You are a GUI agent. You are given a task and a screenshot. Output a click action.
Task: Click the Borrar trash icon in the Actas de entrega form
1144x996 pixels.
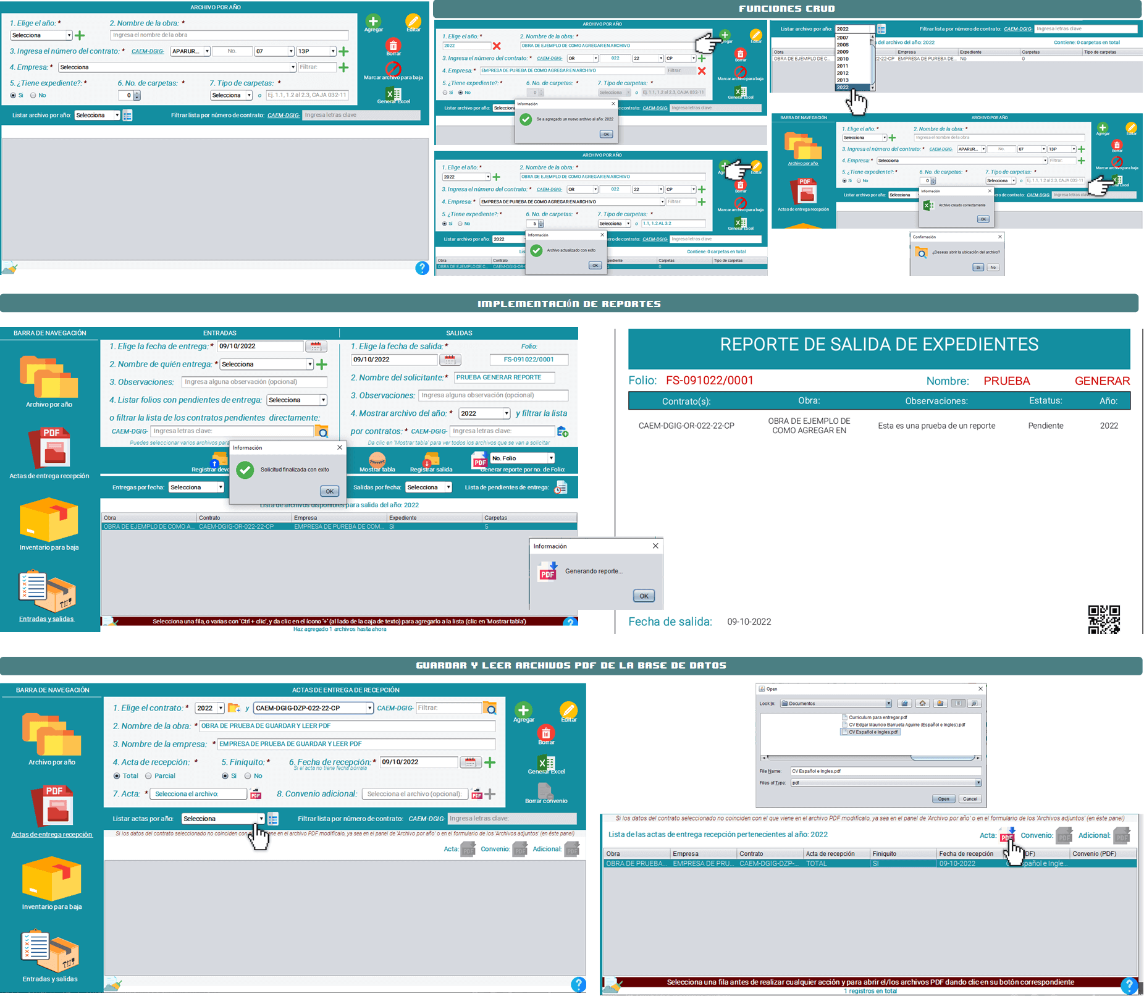546,732
